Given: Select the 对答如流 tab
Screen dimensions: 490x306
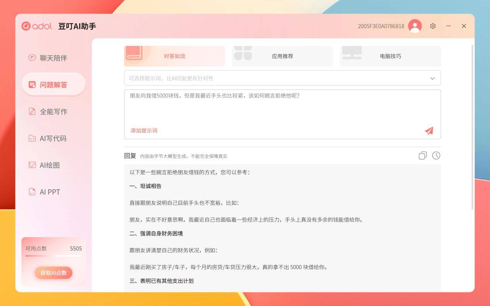Looking at the screenshot, I should [x=174, y=56].
